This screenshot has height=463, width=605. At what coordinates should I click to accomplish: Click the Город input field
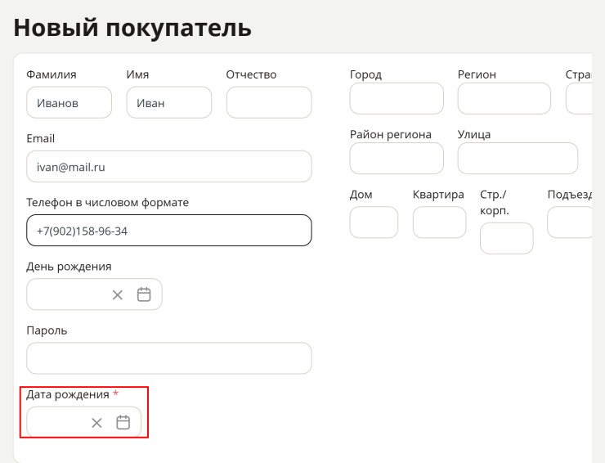397,98
